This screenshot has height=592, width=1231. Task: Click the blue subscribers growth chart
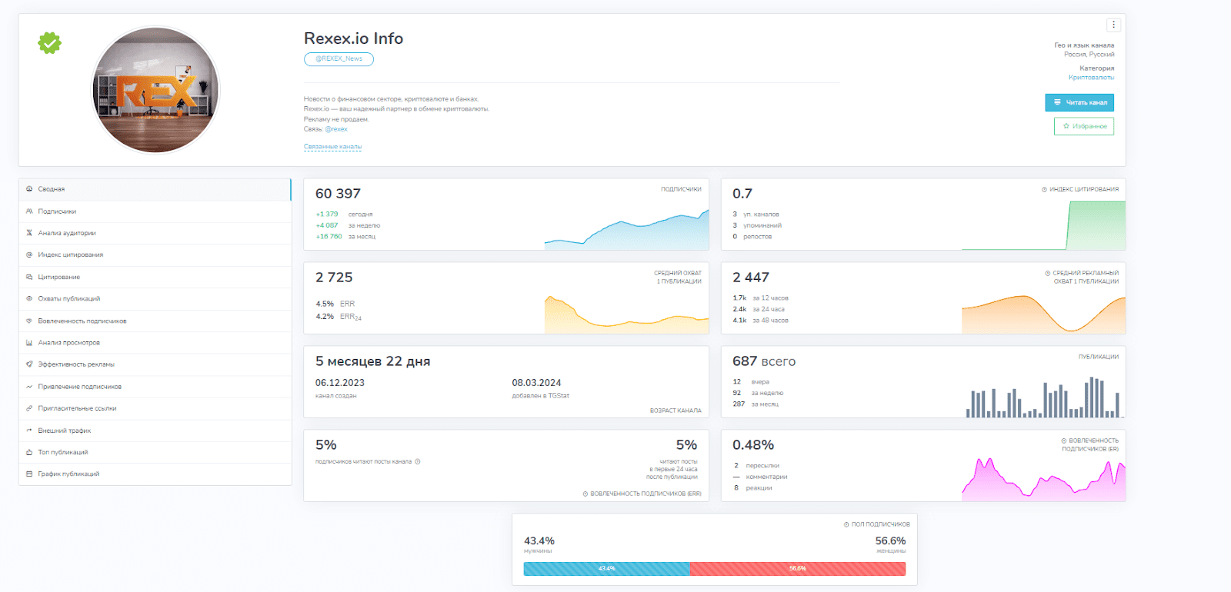tap(626, 229)
